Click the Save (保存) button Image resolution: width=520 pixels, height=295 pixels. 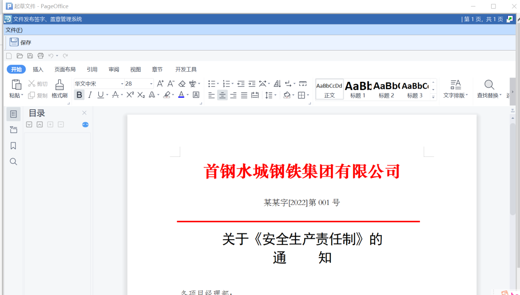tap(20, 42)
